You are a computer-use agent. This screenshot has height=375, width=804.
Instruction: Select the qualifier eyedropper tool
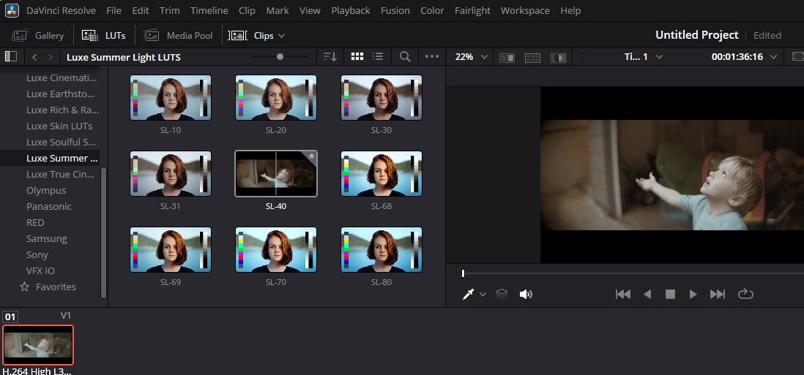[x=468, y=294]
